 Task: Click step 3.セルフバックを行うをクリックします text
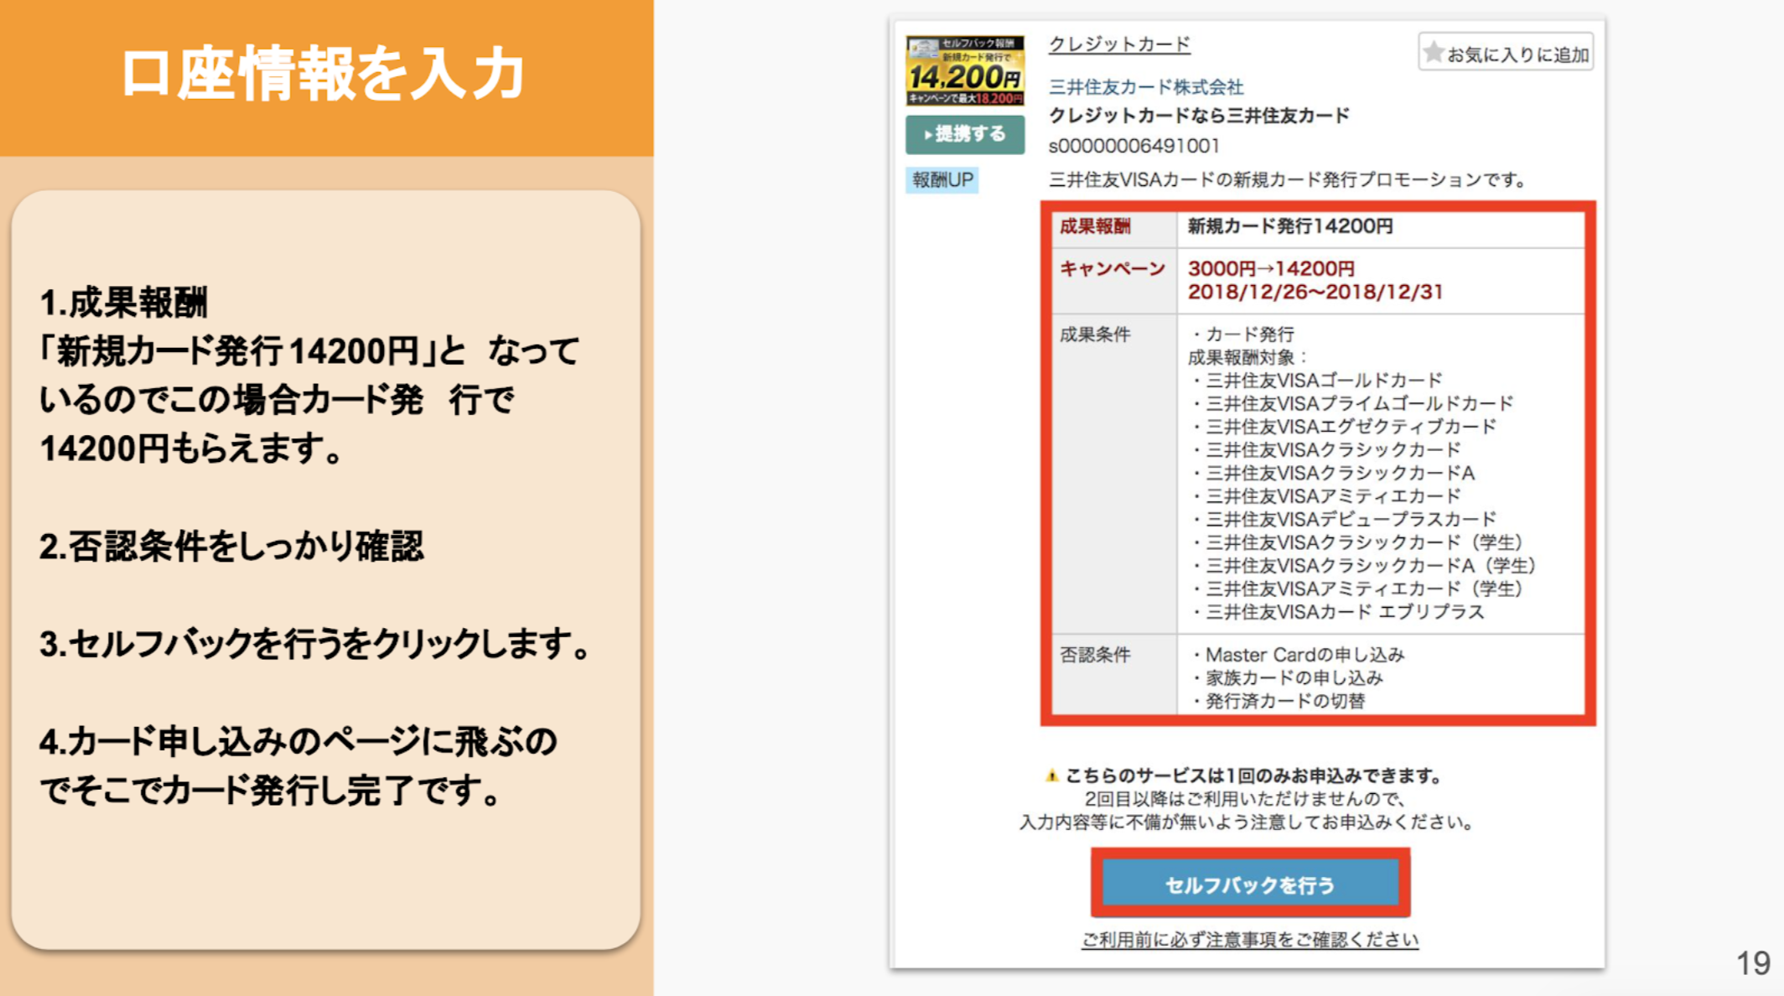pyautogui.click(x=316, y=644)
